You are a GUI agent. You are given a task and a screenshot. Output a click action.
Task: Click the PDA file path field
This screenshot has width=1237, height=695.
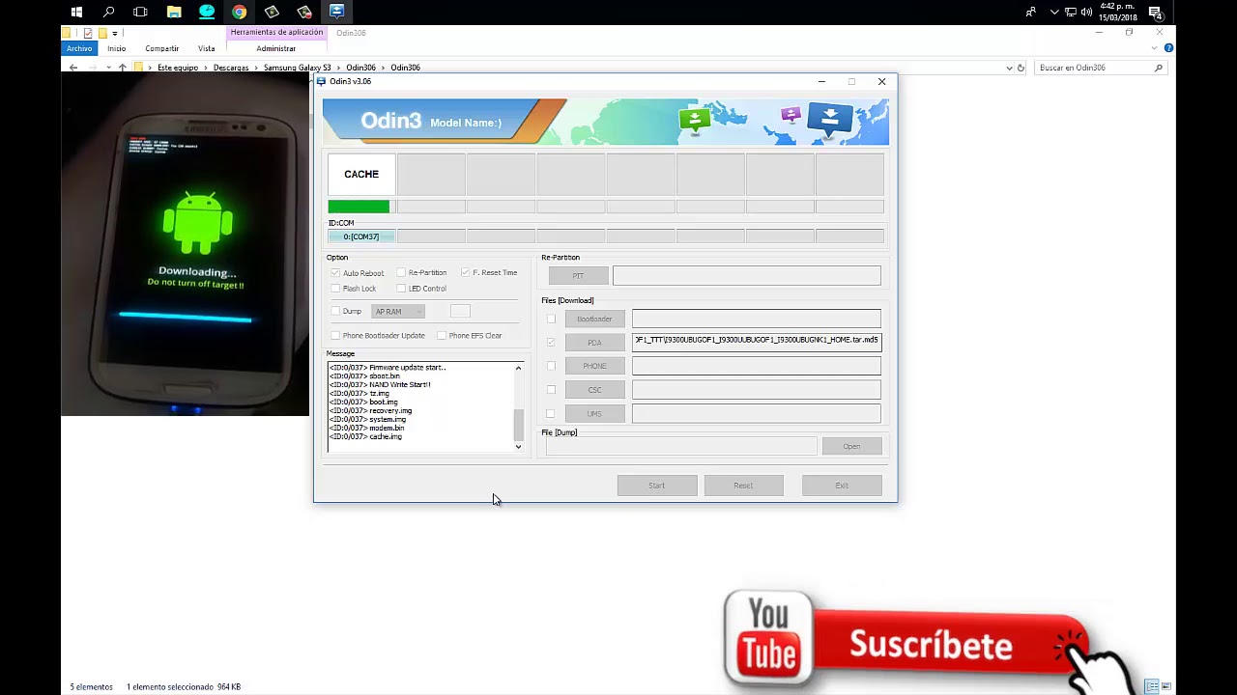point(756,341)
